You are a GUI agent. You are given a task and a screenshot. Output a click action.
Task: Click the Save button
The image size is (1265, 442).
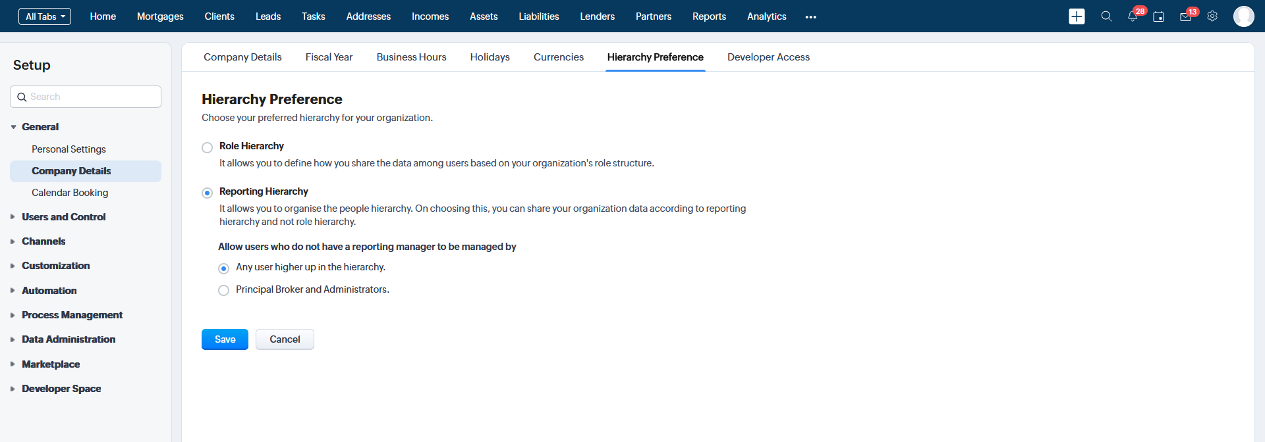coord(225,339)
